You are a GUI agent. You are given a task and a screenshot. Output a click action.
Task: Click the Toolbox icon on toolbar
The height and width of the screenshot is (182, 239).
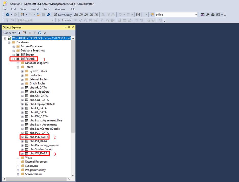point(213,15)
